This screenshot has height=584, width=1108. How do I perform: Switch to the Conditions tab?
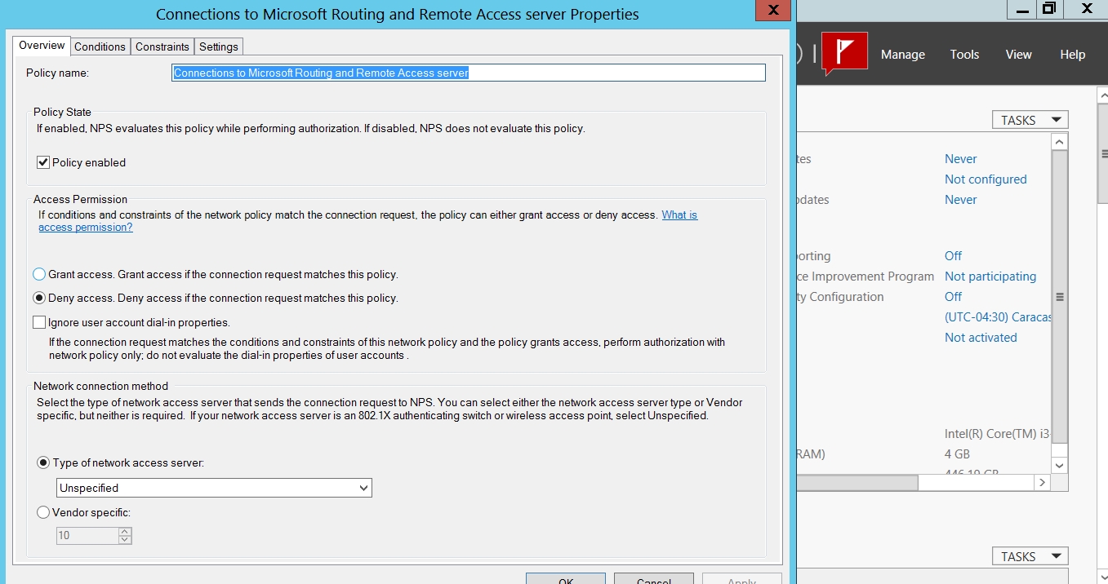[x=100, y=46]
